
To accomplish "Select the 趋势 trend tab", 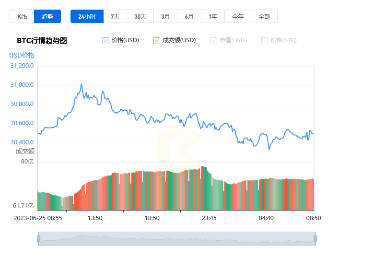I will (x=47, y=16).
